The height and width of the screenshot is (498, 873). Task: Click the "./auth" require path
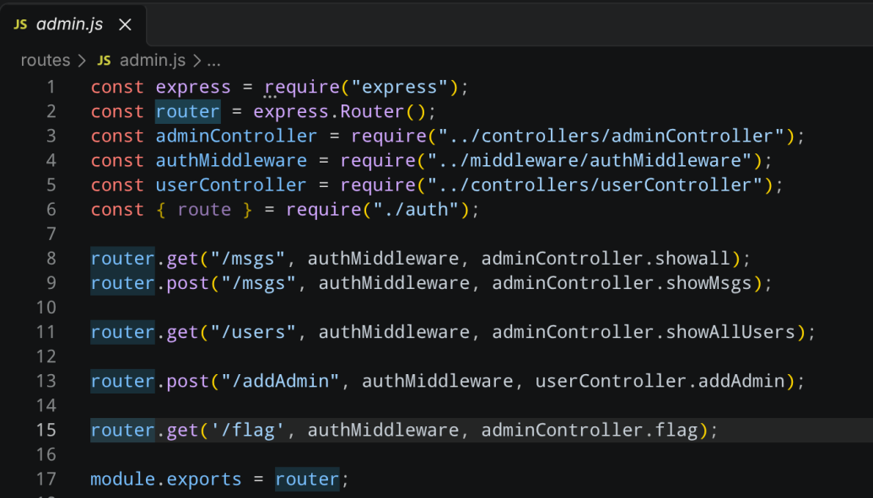[416, 209]
